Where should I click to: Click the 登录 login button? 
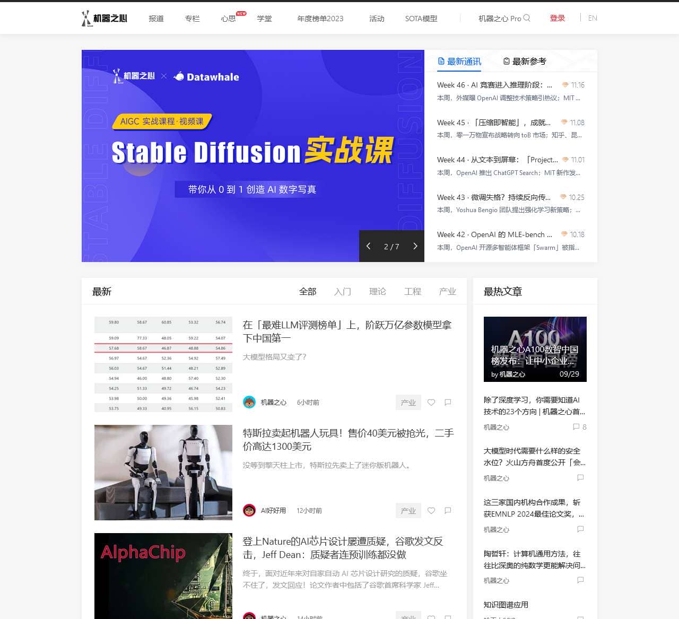click(x=558, y=18)
